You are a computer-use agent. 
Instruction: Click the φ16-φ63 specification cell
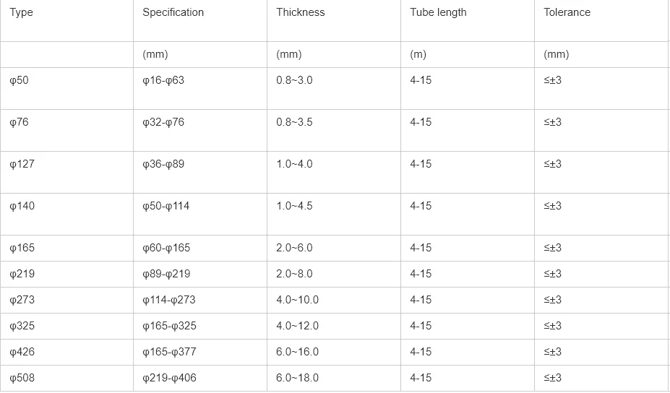[x=163, y=80]
